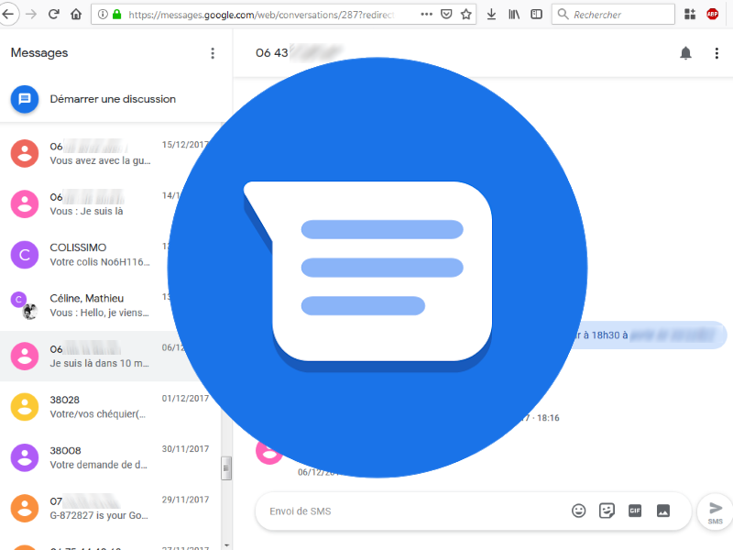Open Messages sidebar three-dot menu

213,53
